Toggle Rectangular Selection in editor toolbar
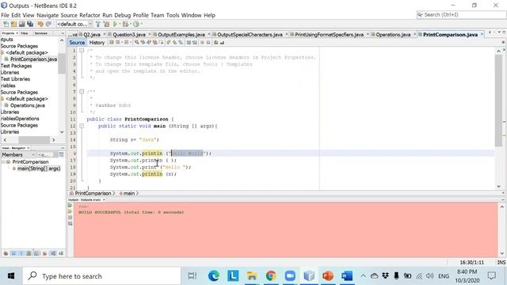This screenshot has width=507, height=285. pyautogui.click(x=161, y=42)
